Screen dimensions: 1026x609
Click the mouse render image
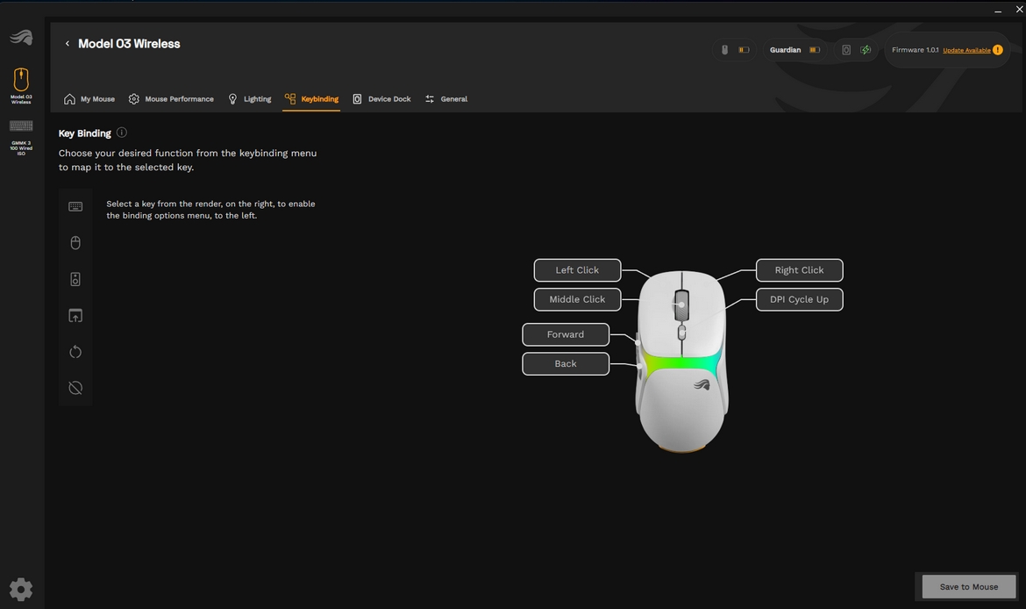tap(682, 361)
